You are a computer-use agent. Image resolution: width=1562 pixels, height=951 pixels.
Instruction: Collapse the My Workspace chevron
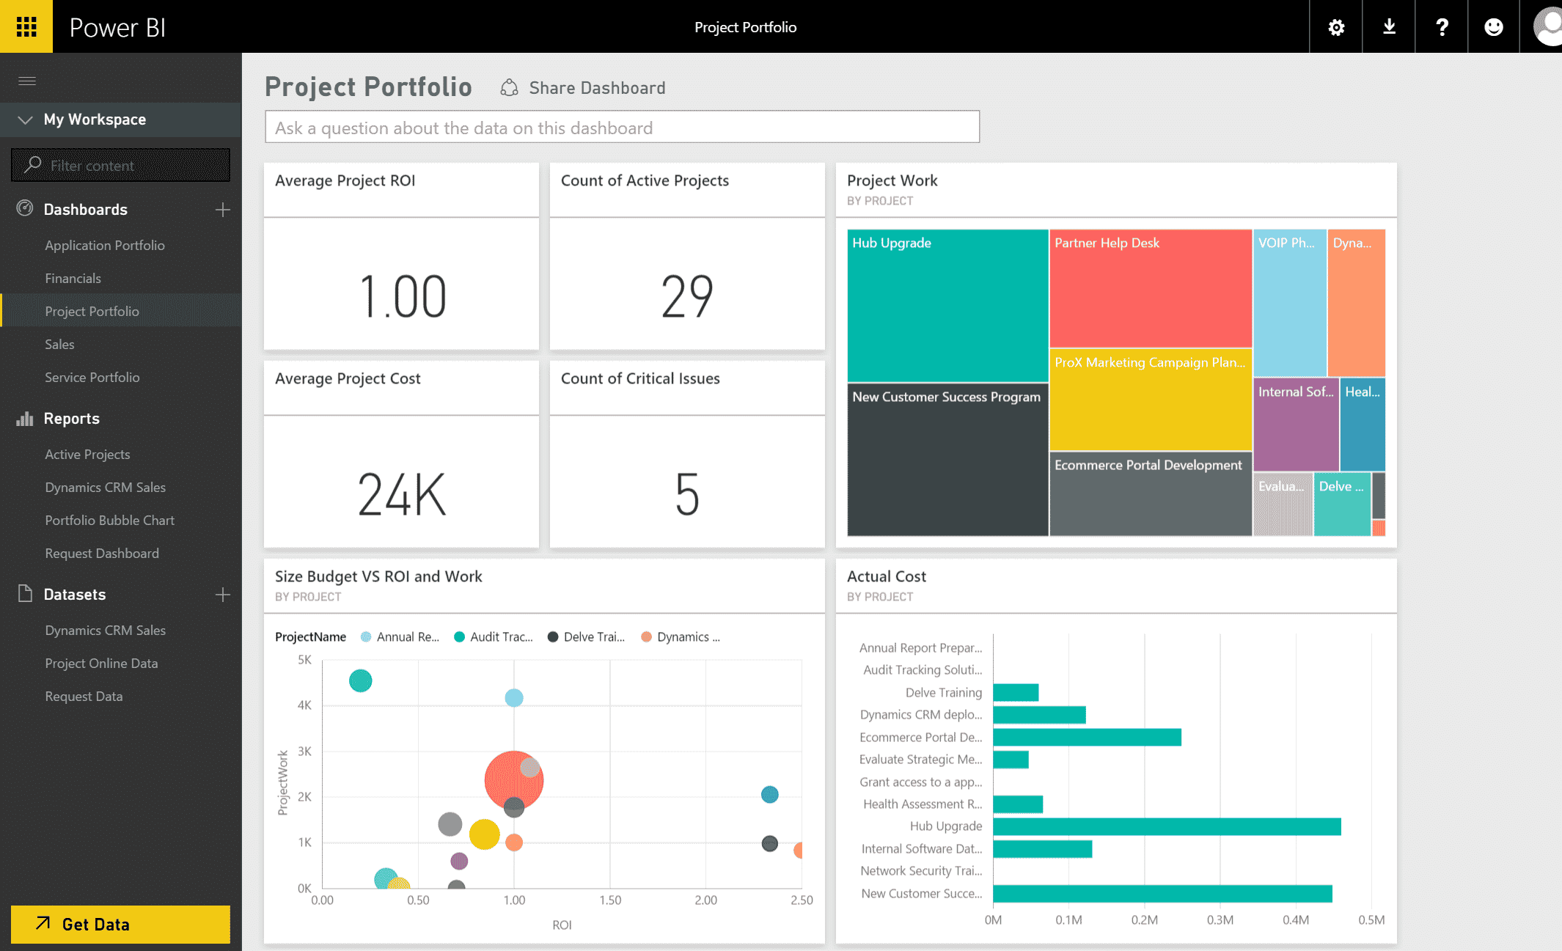coord(26,120)
